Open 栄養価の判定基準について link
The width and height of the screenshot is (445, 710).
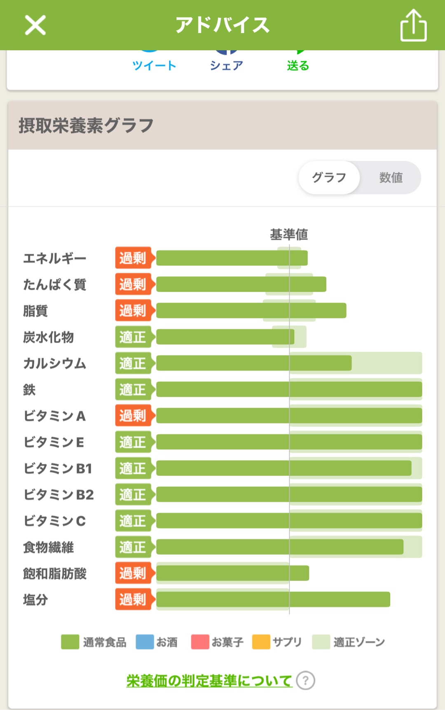(209, 680)
